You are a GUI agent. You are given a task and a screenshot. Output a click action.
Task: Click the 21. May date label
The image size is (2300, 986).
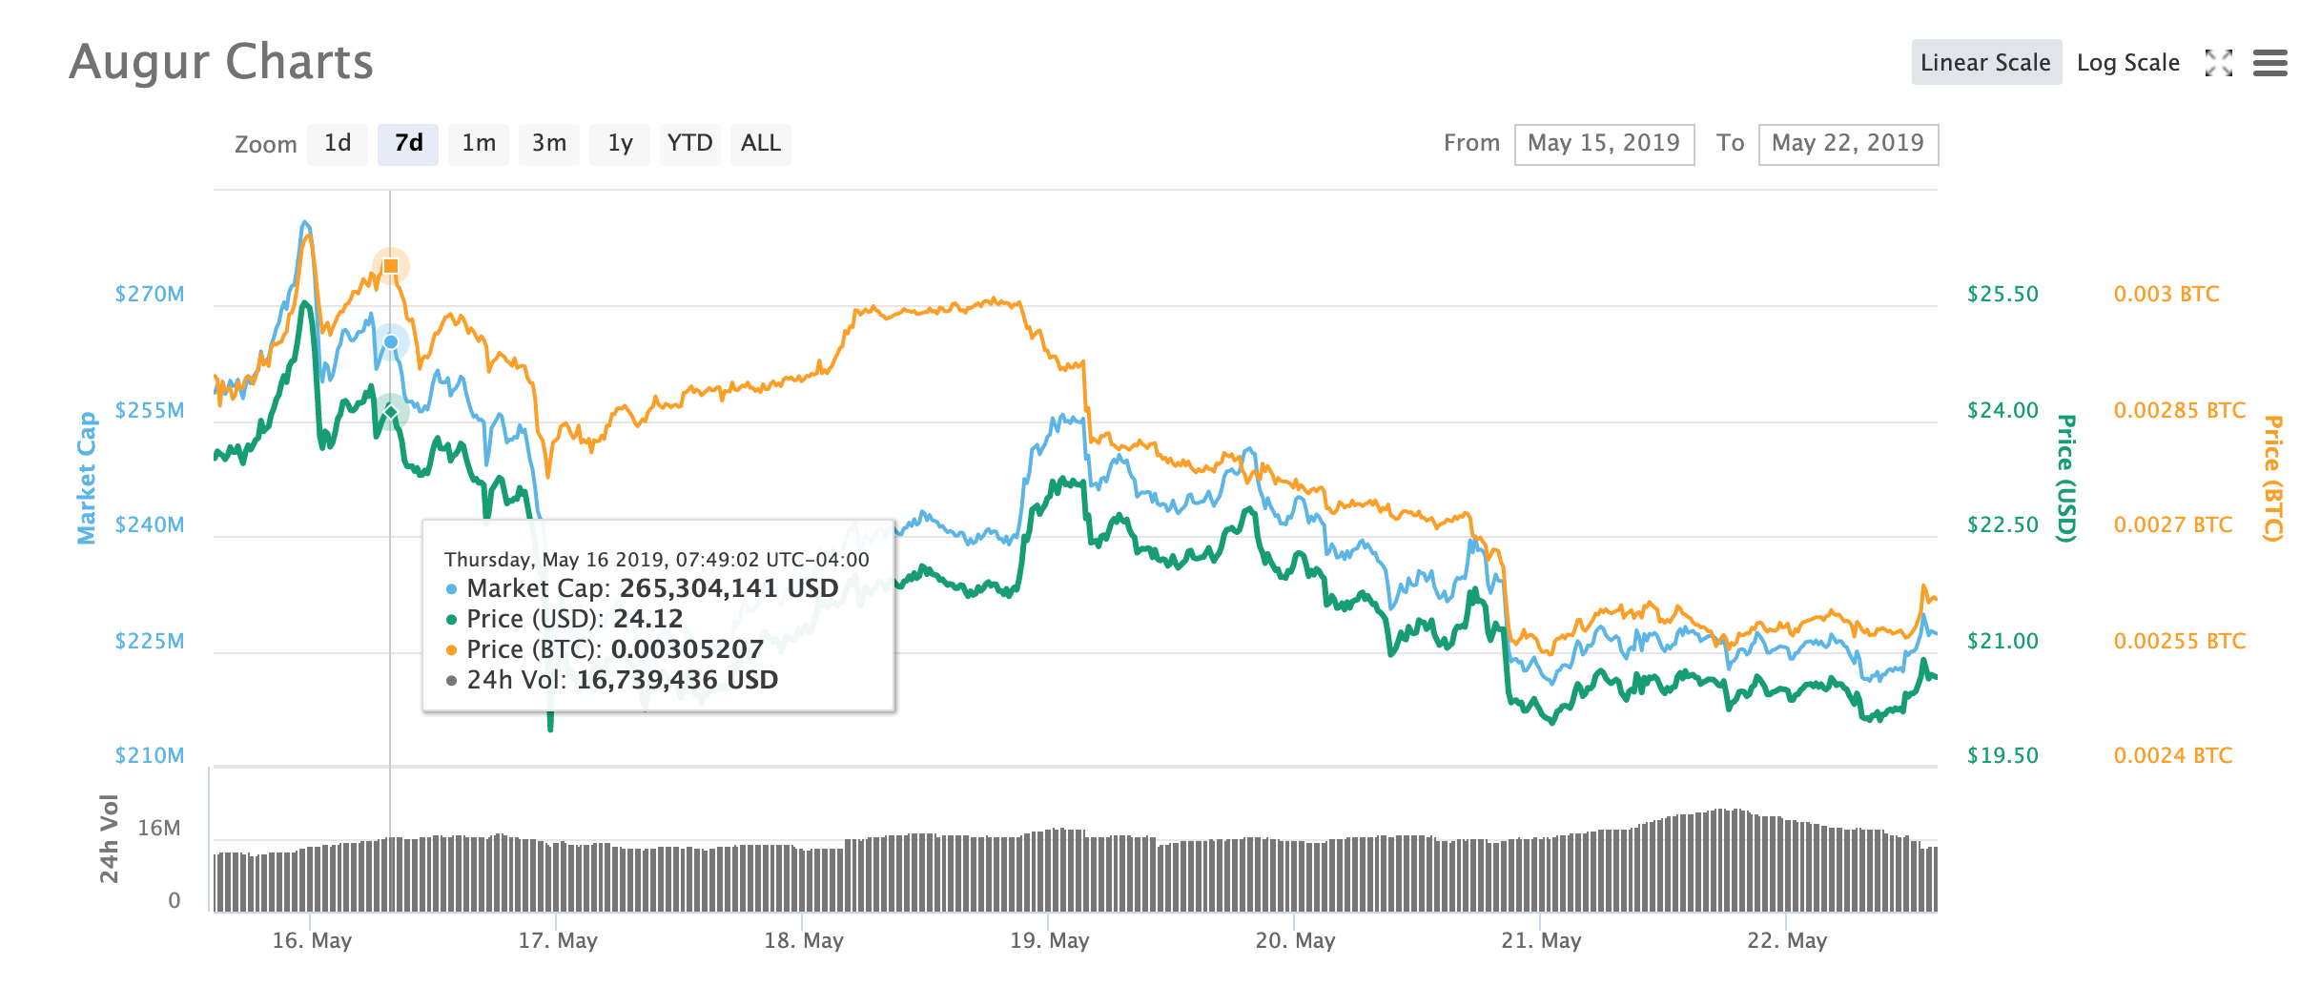[x=1541, y=940]
